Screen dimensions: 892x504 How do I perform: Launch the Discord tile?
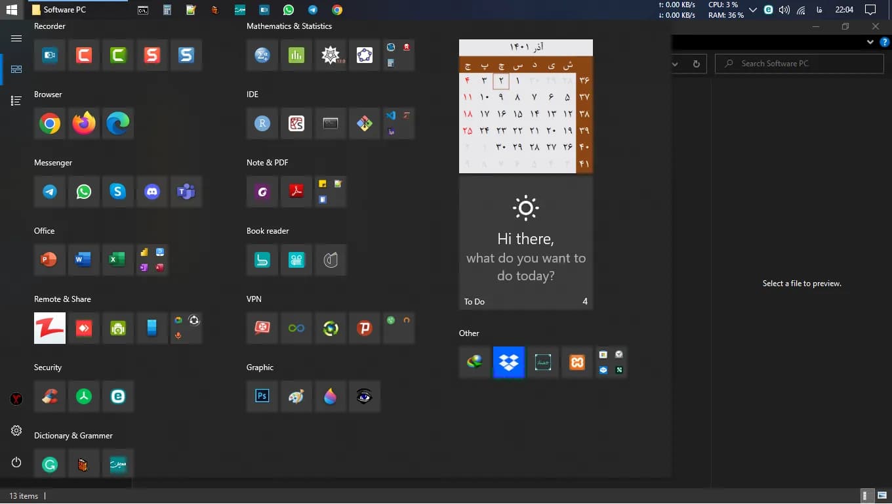152,192
